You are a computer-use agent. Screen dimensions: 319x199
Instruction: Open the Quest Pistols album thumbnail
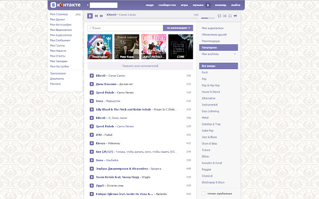tap(154, 47)
